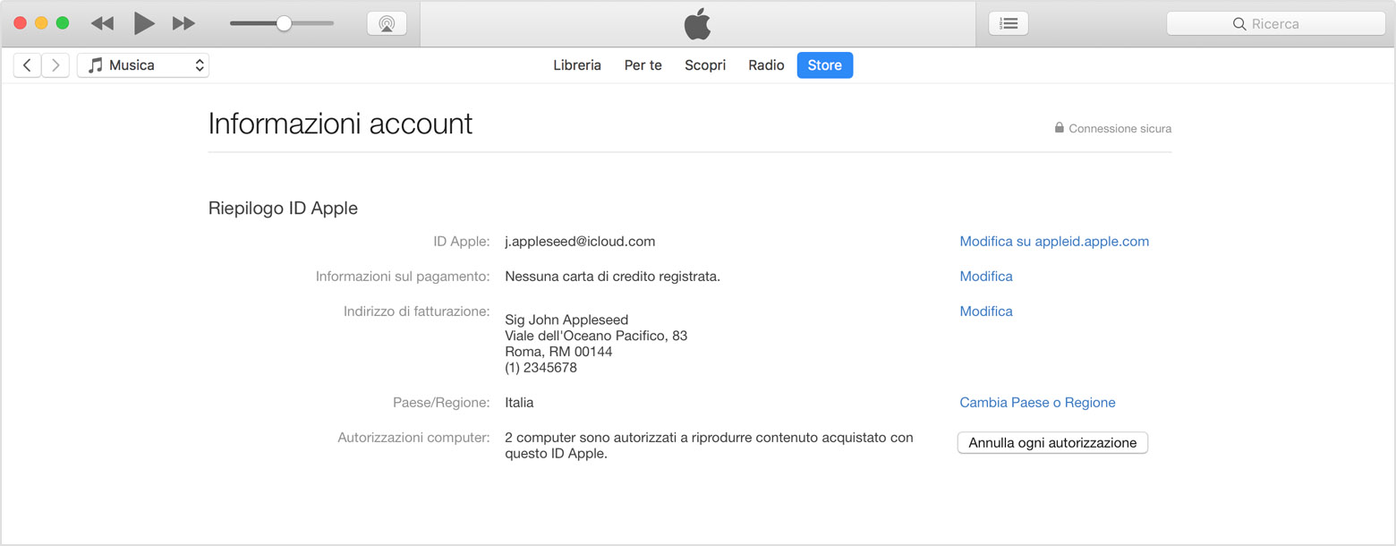
Task: Skip ahead with the fast-forward icon
Action: click(184, 24)
